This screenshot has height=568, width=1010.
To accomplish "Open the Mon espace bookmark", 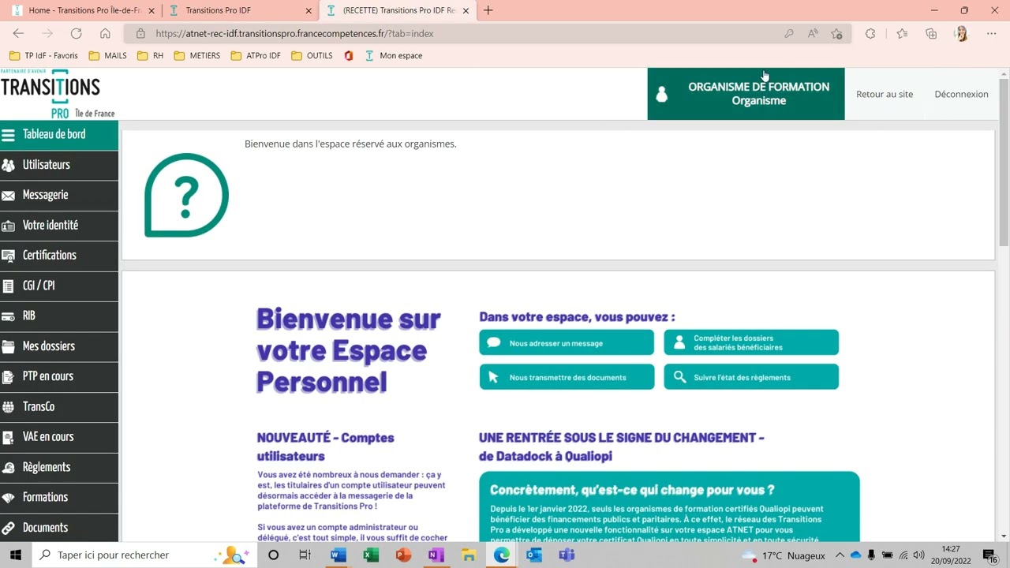I will point(393,56).
